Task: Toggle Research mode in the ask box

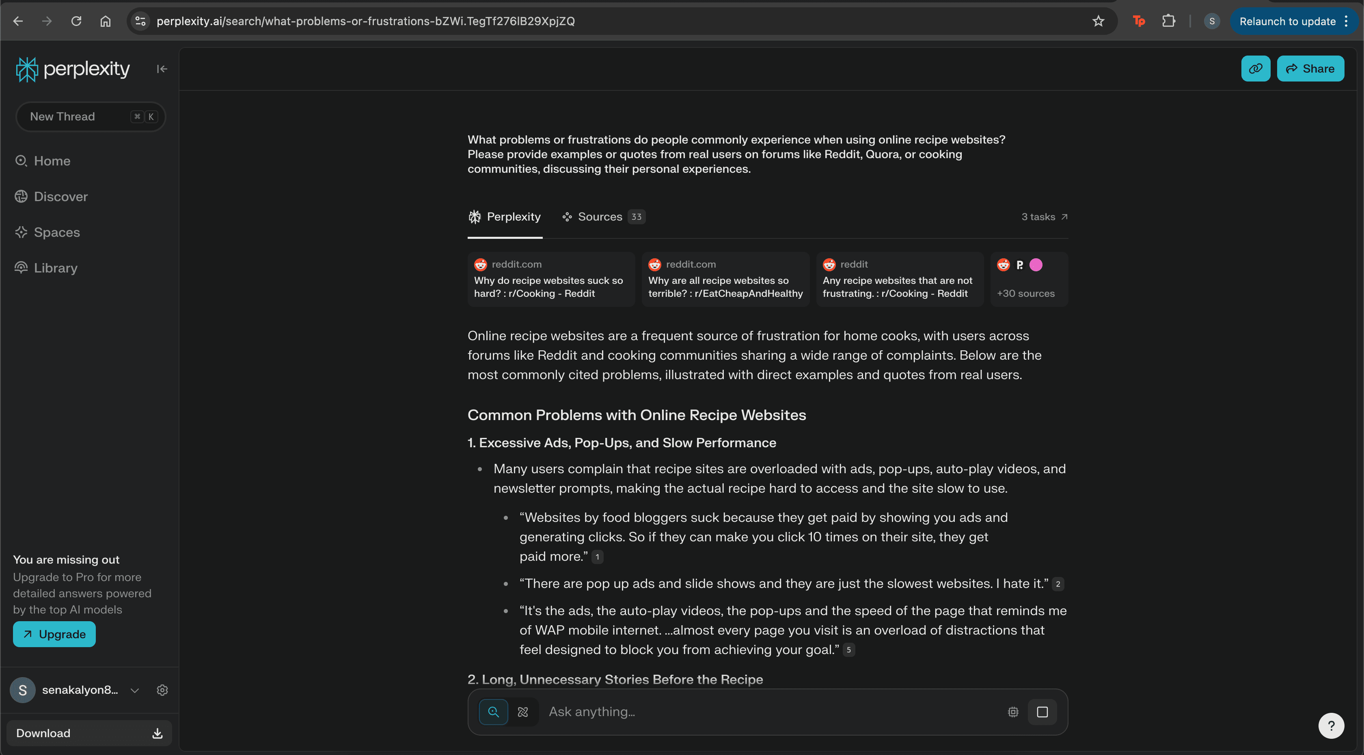Action: click(522, 712)
